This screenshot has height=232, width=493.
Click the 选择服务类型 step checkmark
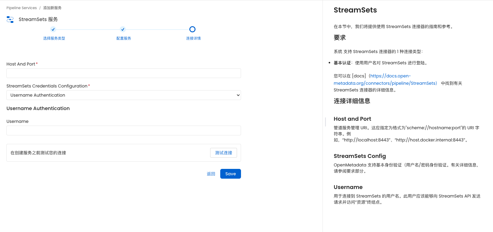pyautogui.click(x=53, y=29)
